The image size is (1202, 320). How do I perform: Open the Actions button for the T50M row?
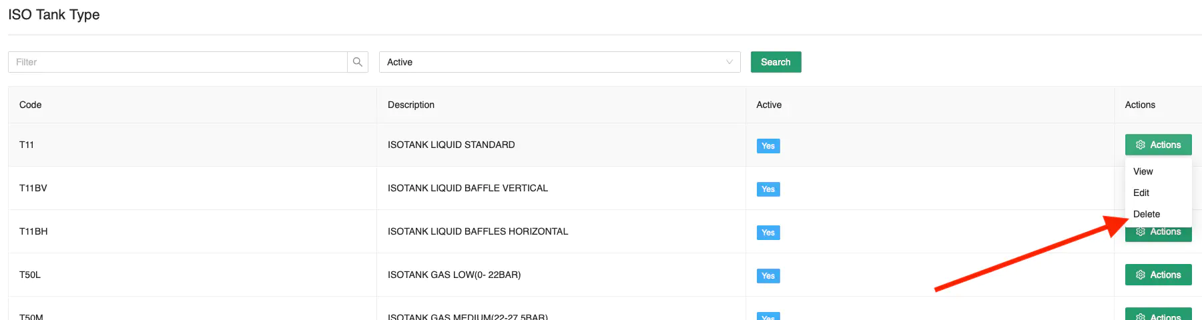point(1158,315)
